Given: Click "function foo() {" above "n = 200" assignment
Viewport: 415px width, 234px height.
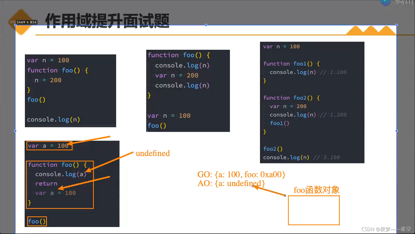Looking at the screenshot, I should click(x=58, y=70).
